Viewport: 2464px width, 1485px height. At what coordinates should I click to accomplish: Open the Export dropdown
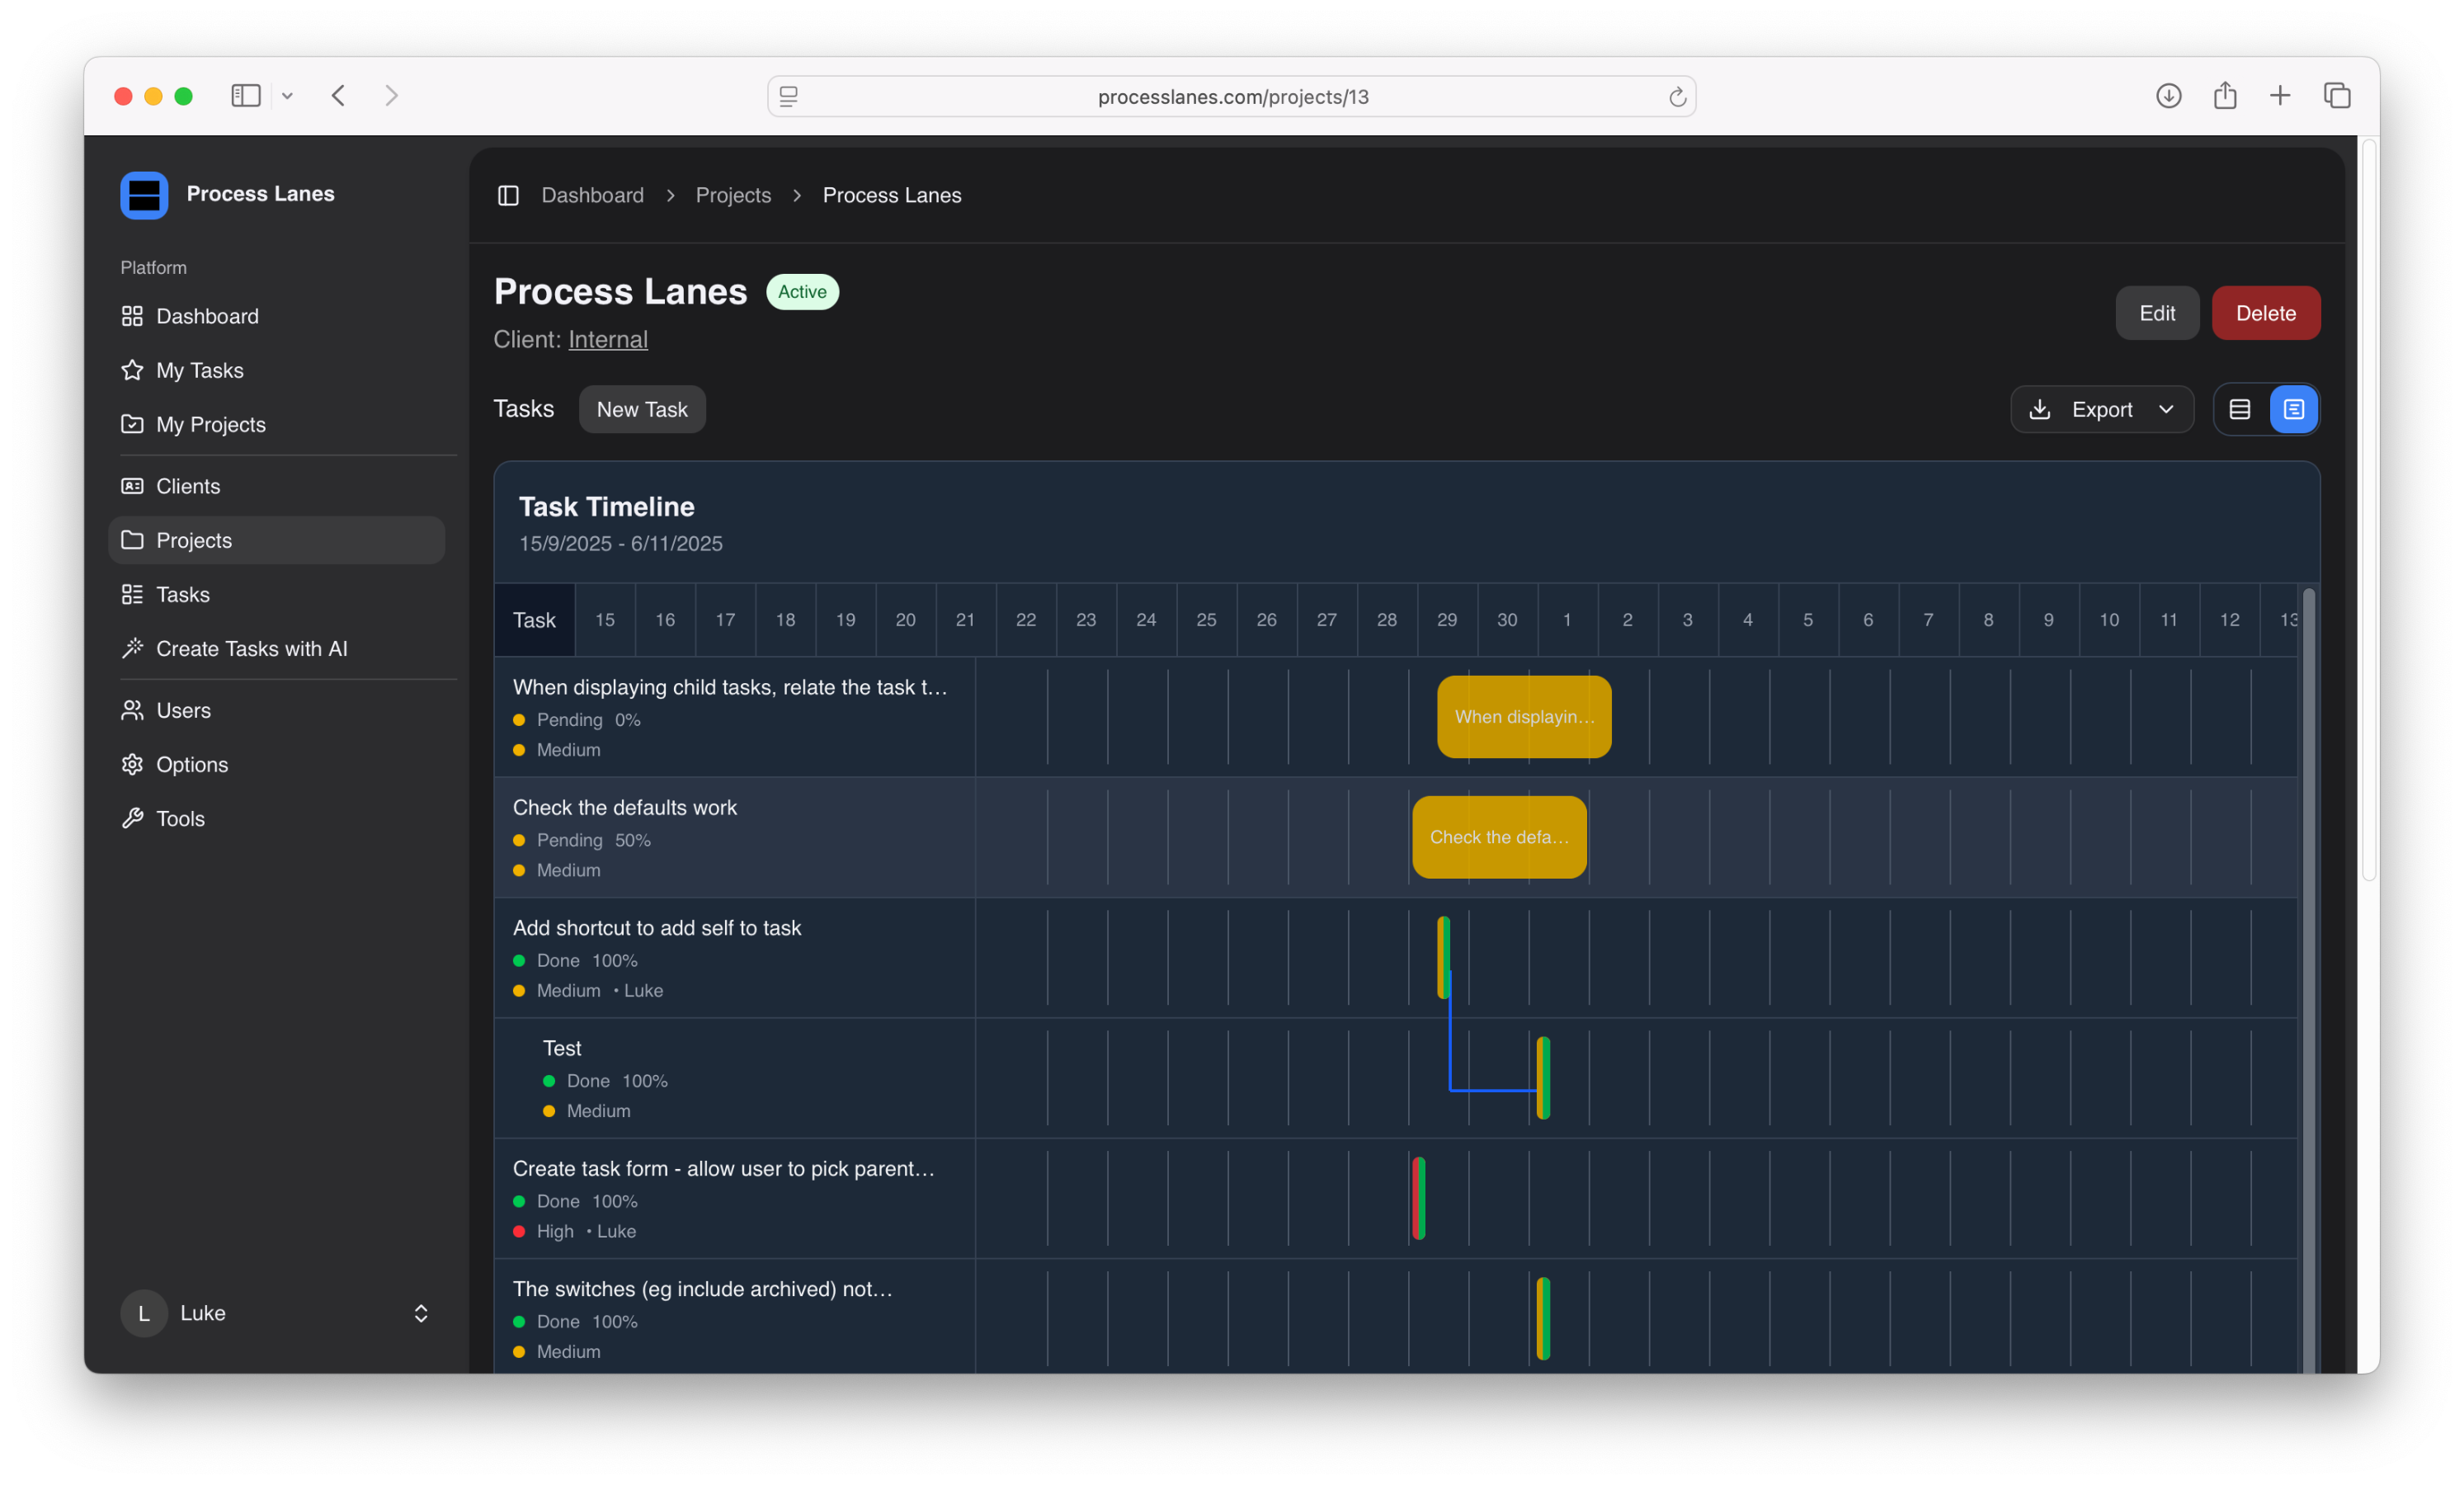(2101, 409)
